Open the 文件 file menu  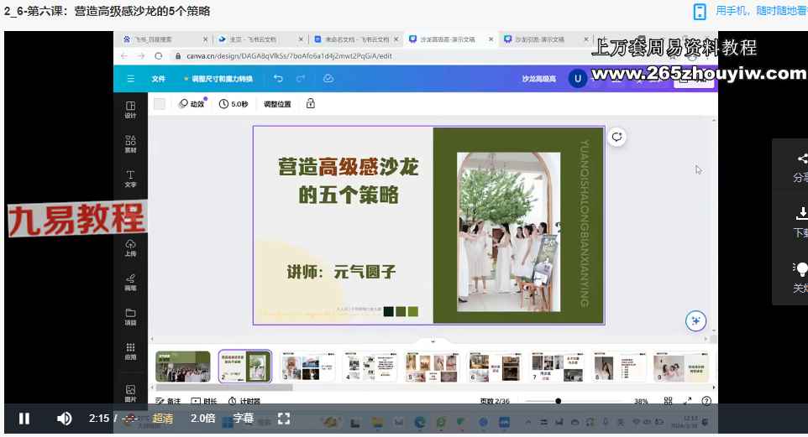click(158, 79)
